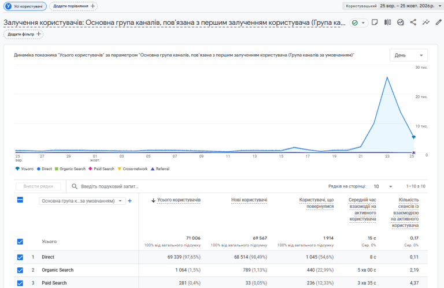Click the plus icon to add secondary dimension

point(129,201)
